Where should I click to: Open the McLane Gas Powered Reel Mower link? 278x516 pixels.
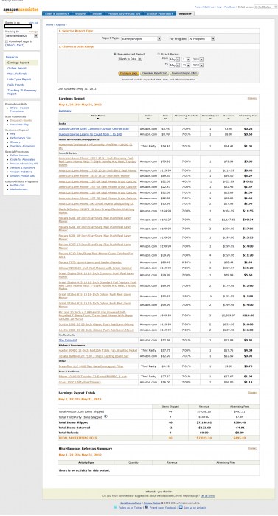tap(96, 315)
